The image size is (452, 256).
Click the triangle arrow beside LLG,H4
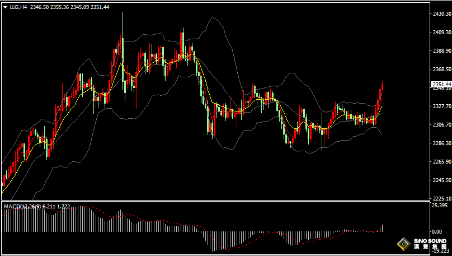[5, 7]
